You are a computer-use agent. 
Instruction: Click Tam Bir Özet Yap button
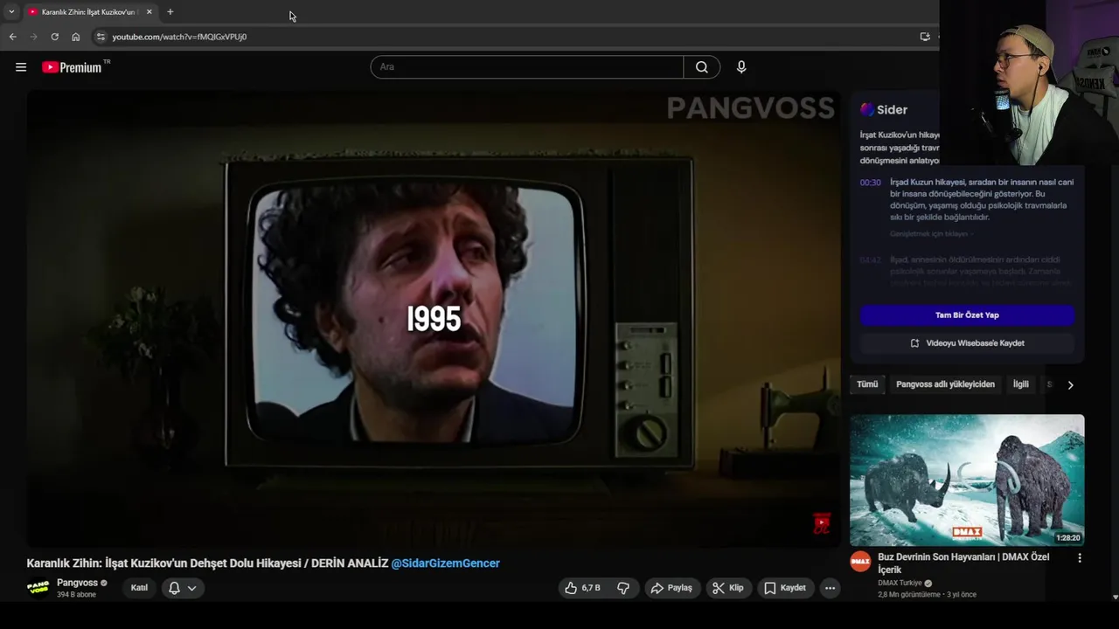click(967, 315)
